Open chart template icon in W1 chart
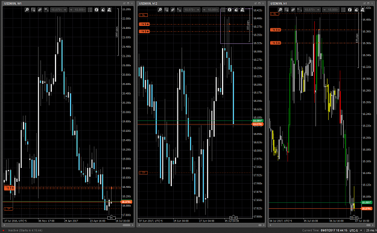The height and width of the screenshot is (233, 377). pos(33,10)
